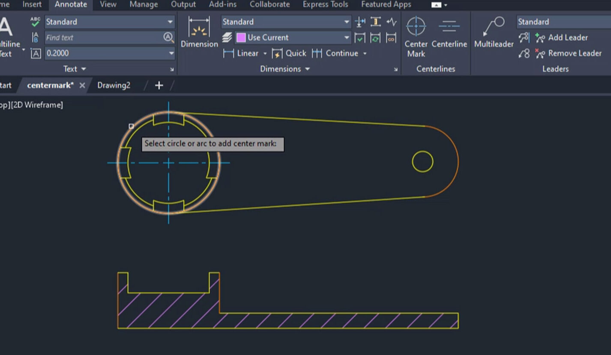Open the multileader style Standard dropdown
Viewport: 611px width, 355px height.
coord(563,22)
